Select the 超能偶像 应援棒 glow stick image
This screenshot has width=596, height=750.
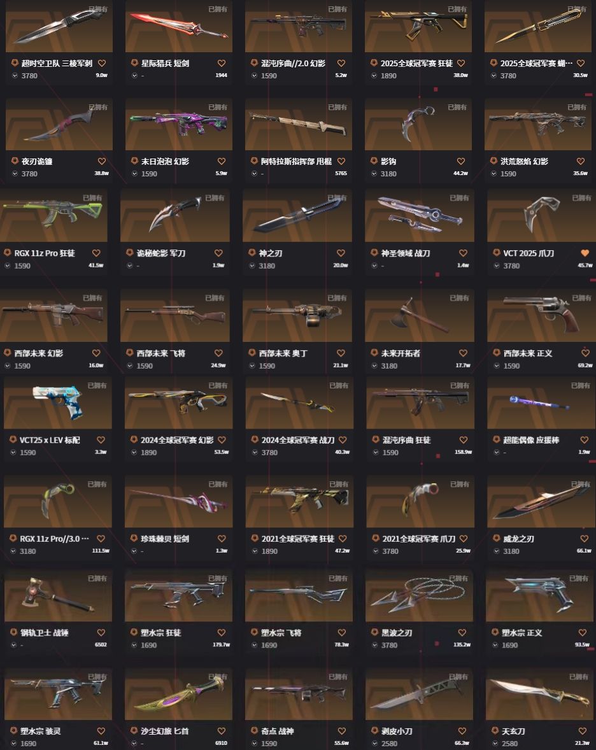pos(539,402)
